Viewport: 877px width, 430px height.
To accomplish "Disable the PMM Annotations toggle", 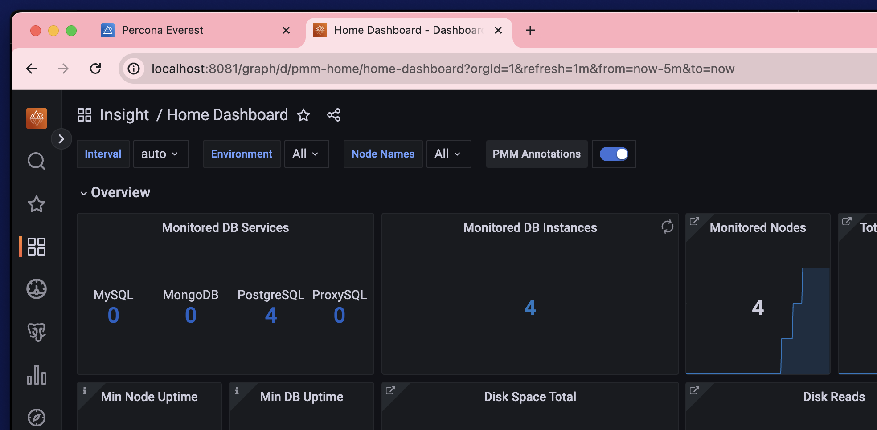I will coord(614,154).
